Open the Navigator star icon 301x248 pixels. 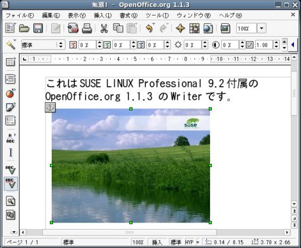[x=180, y=28]
